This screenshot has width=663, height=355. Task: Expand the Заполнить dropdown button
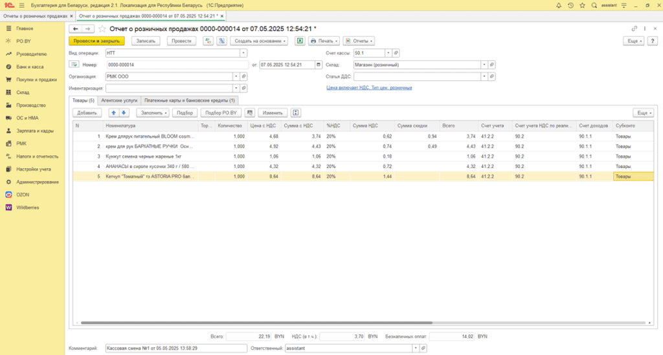tap(153, 113)
